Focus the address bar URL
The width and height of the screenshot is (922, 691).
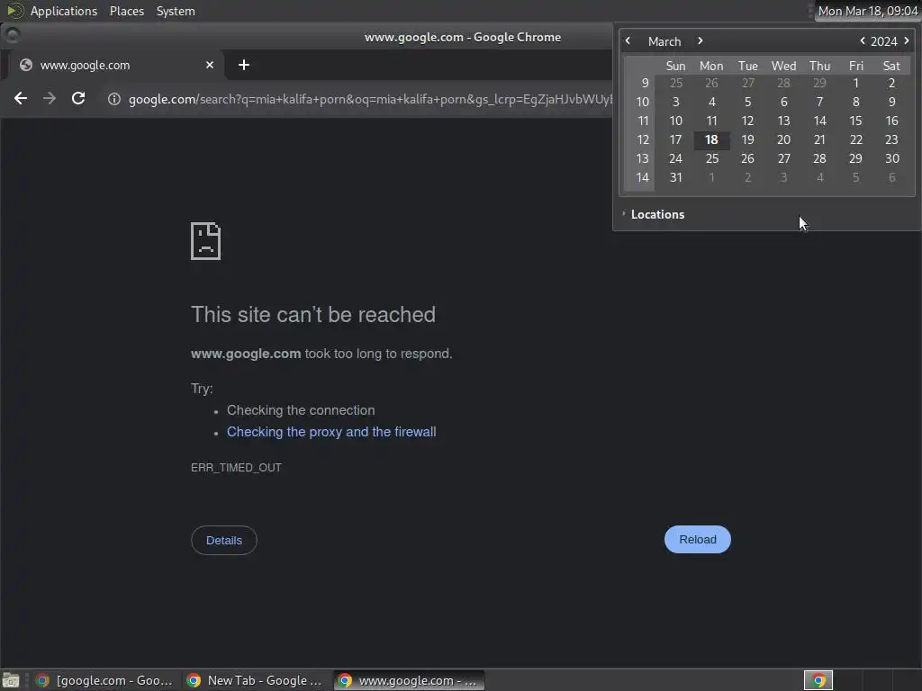[x=369, y=99]
